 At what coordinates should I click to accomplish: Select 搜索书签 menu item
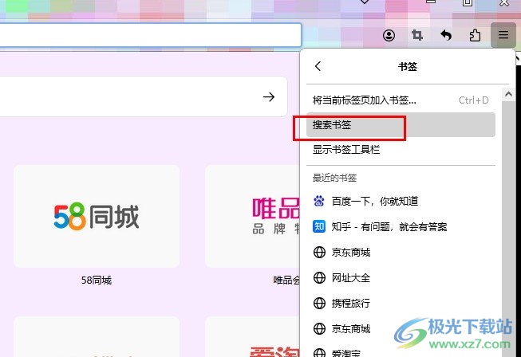(401, 125)
